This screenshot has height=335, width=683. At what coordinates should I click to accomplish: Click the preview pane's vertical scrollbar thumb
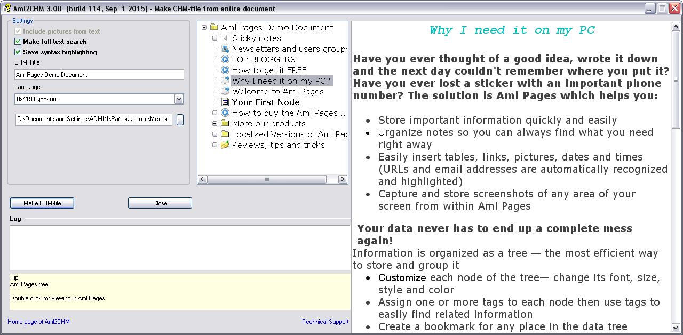pyautogui.click(x=676, y=79)
